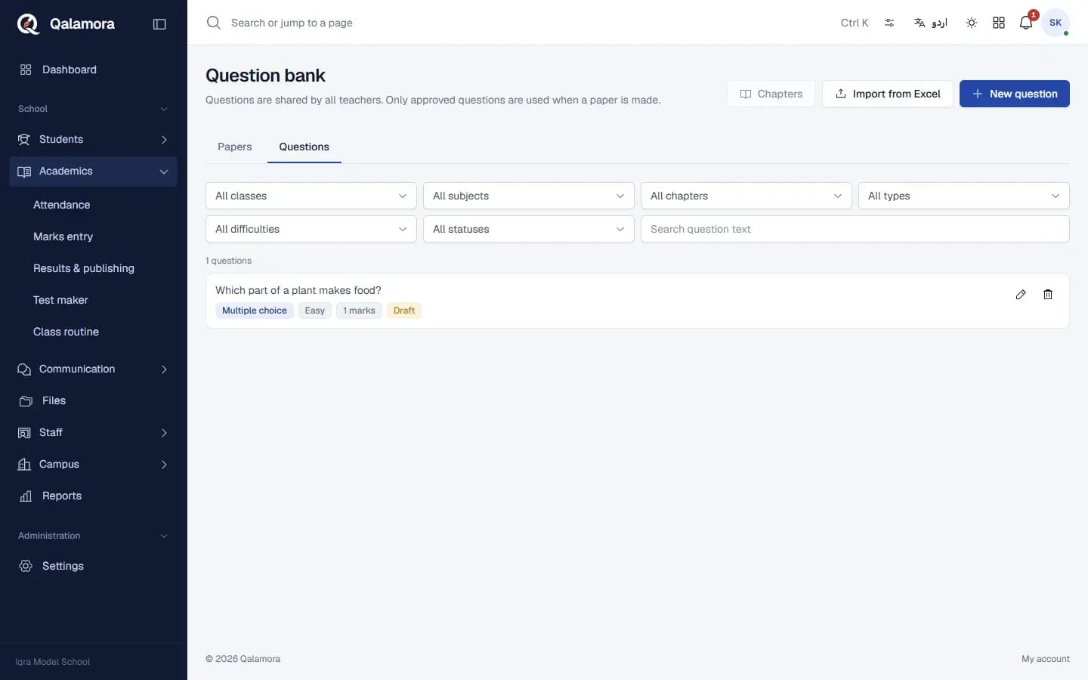Expand the Students submenu
The height and width of the screenshot is (680, 1088).
94,139
